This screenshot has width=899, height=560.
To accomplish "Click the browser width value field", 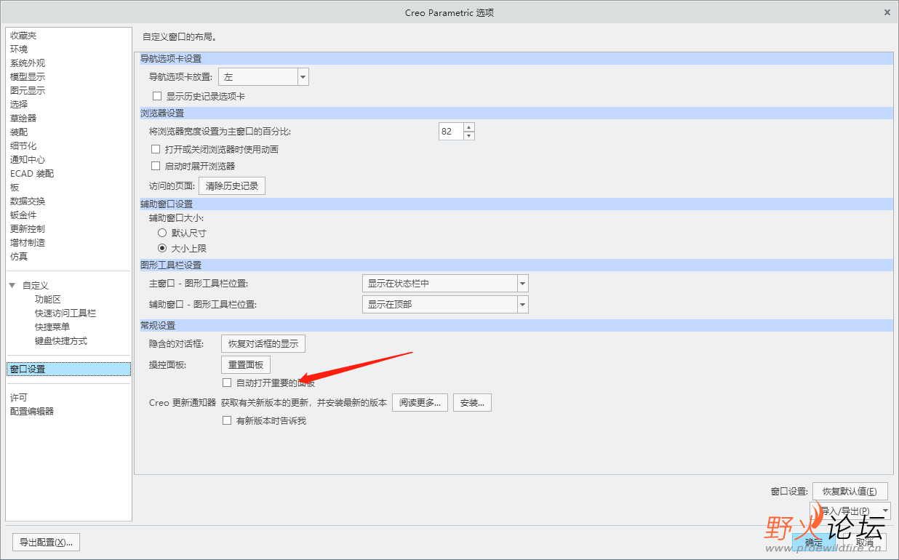I will click(451, 132).
